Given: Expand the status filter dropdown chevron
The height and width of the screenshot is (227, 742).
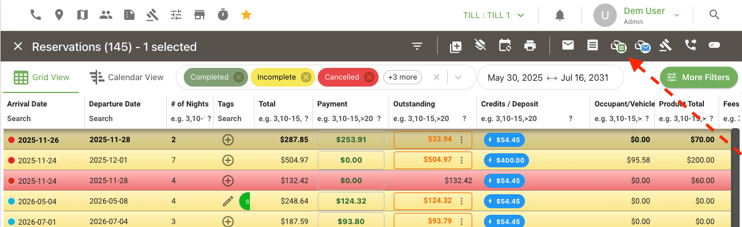Looking at the screenshot, I should pyautogui.click(x=458, y=77).
